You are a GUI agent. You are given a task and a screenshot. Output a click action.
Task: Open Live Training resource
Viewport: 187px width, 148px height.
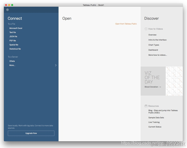[x=154, y=122]
